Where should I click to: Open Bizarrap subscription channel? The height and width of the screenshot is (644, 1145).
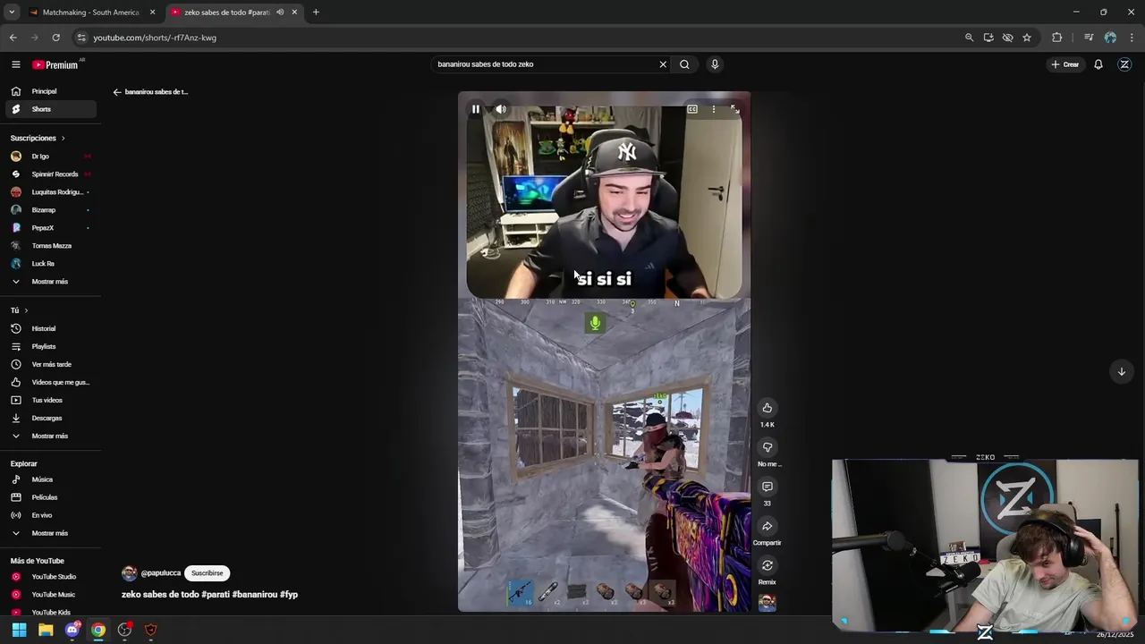[x=50, y=210]
